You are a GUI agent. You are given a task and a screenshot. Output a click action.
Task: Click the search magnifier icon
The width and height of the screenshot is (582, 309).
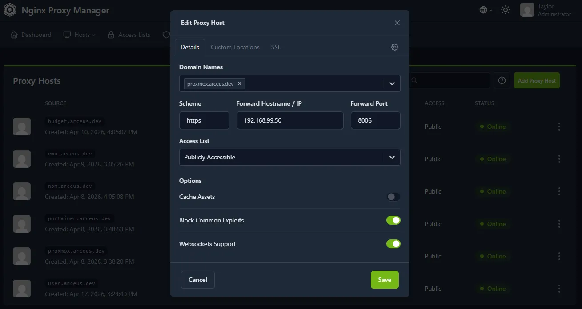click(414, 80)
